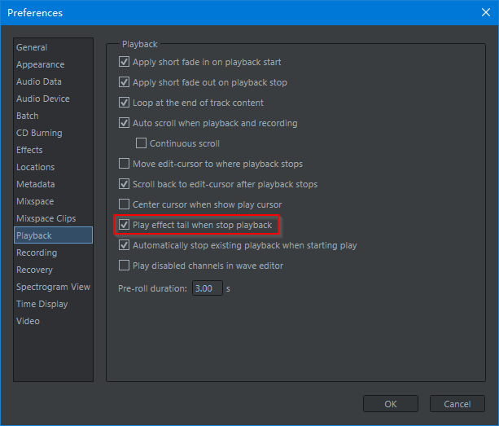Confirm changes with the OK button
The width and height of the screenshot is (499, 426).
click(391, 404)
